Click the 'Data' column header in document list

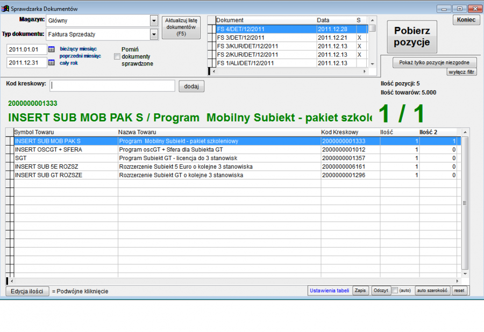coord(337,20)
